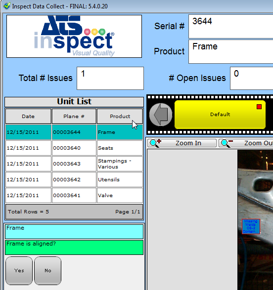This screenshot has height=290, width=273.
Task: Click the Total # Issues field
Action: [x=110, y=79]
